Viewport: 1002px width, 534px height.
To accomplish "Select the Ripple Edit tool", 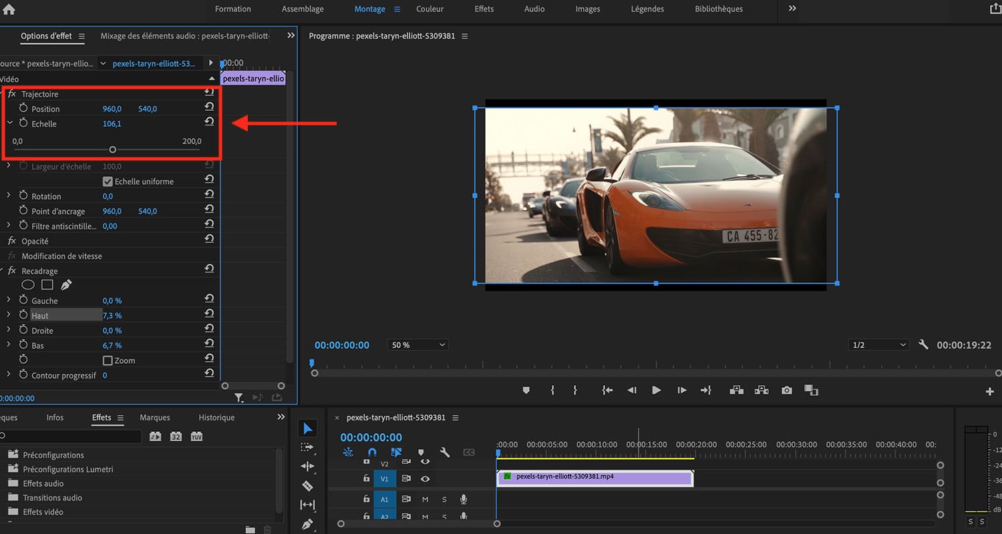I will 307,467.
